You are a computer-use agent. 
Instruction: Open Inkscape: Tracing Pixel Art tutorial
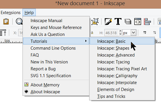(122, 69)
